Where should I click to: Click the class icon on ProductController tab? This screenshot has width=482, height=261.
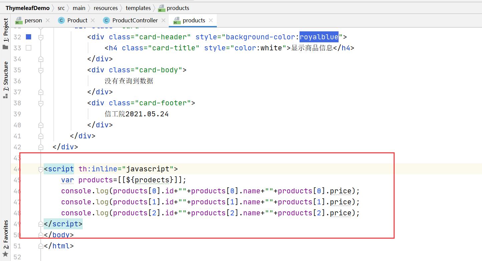[106, 20]
